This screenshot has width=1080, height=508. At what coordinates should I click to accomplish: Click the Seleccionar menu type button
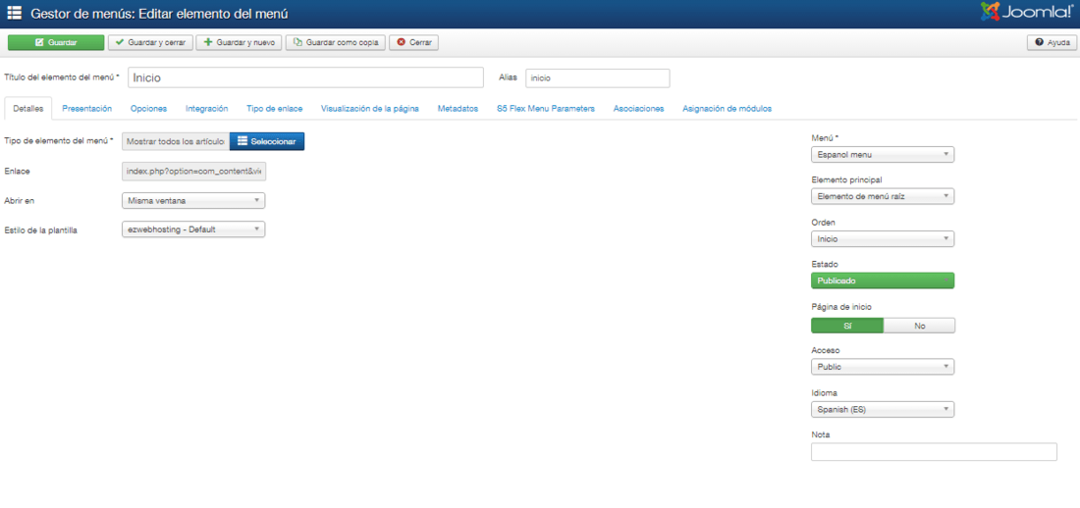(266, 141)
